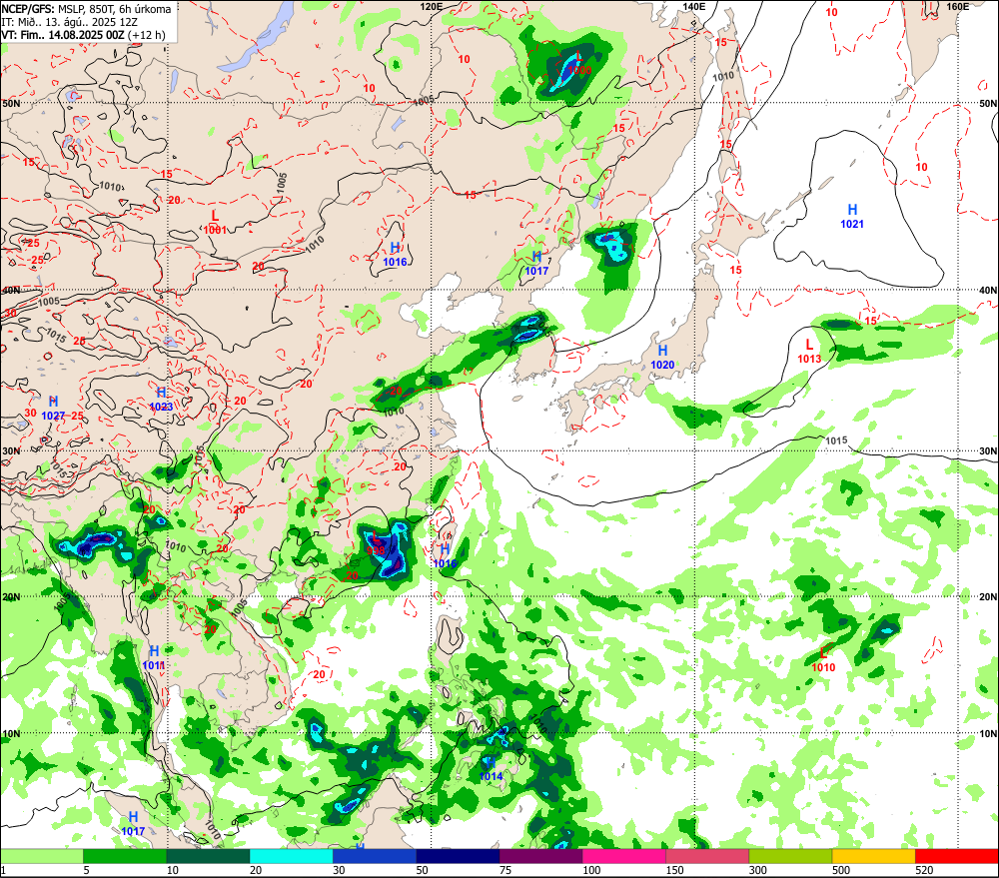Pick the navy 50–75 mm legend swatch
999x878 pixels.
459,856
